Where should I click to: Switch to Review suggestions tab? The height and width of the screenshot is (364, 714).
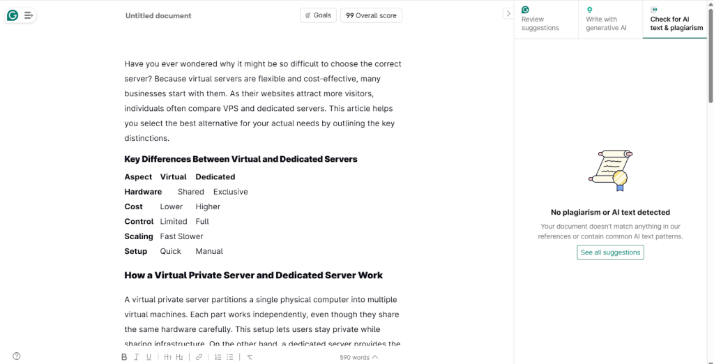(545, 20)
